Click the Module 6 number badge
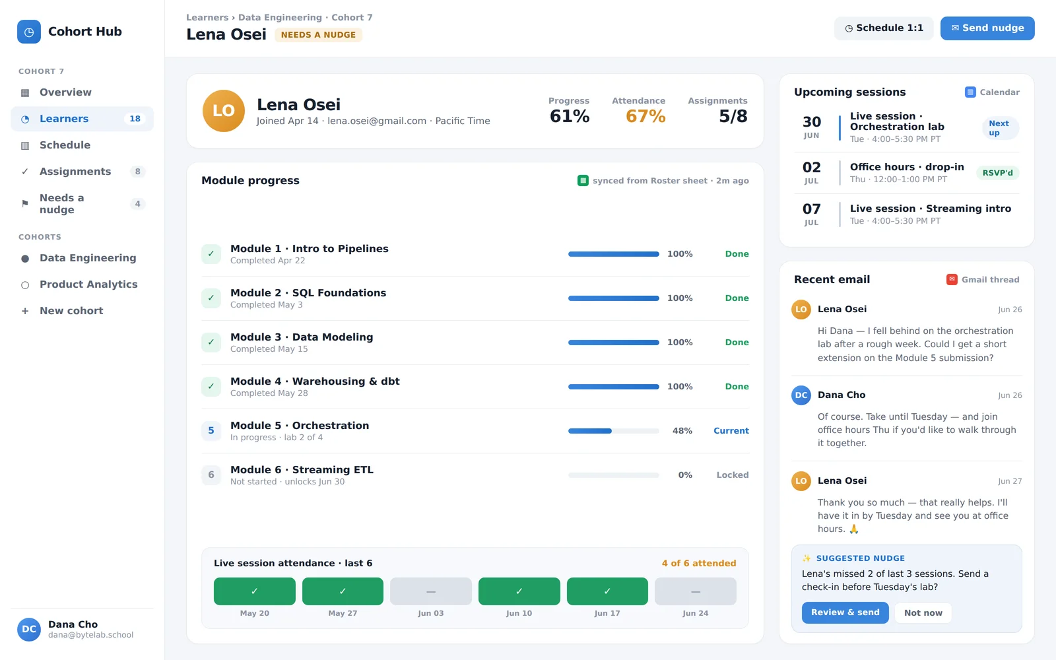 pyautogui.click(x=211, y=475)
